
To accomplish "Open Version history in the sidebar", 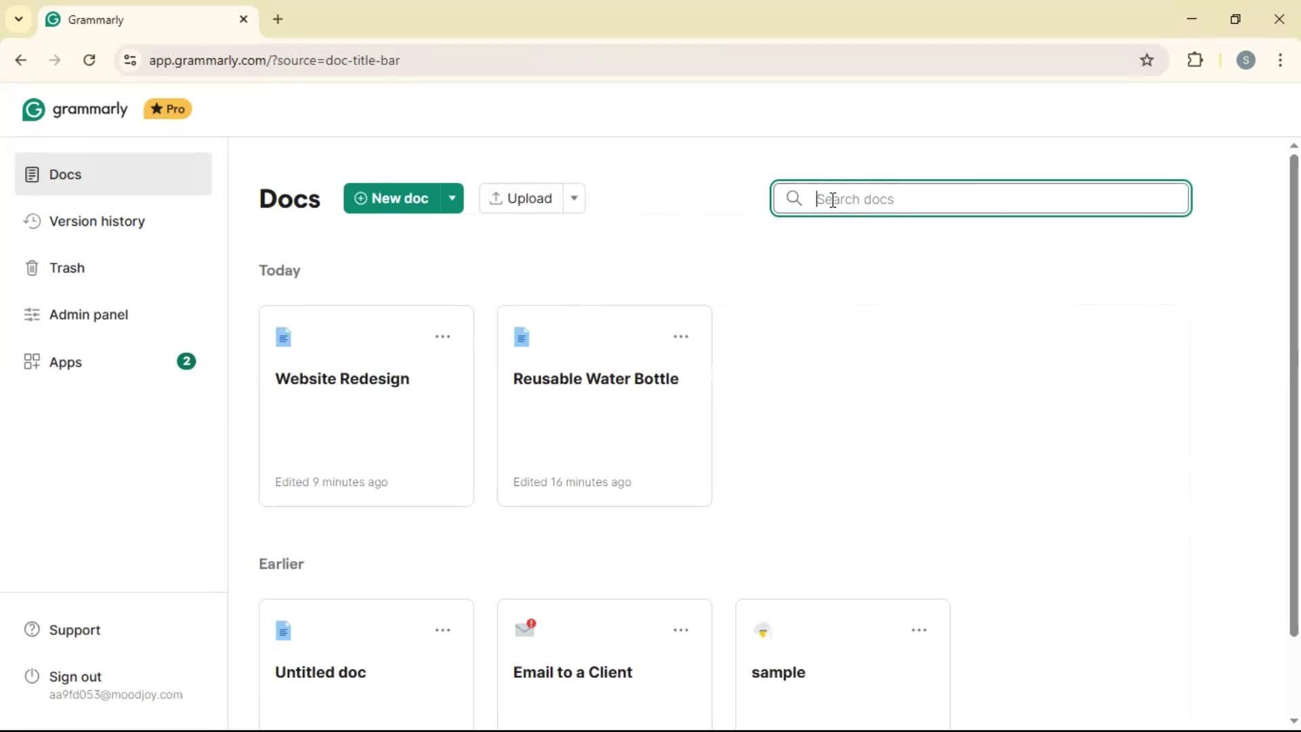I will (97, 222).
